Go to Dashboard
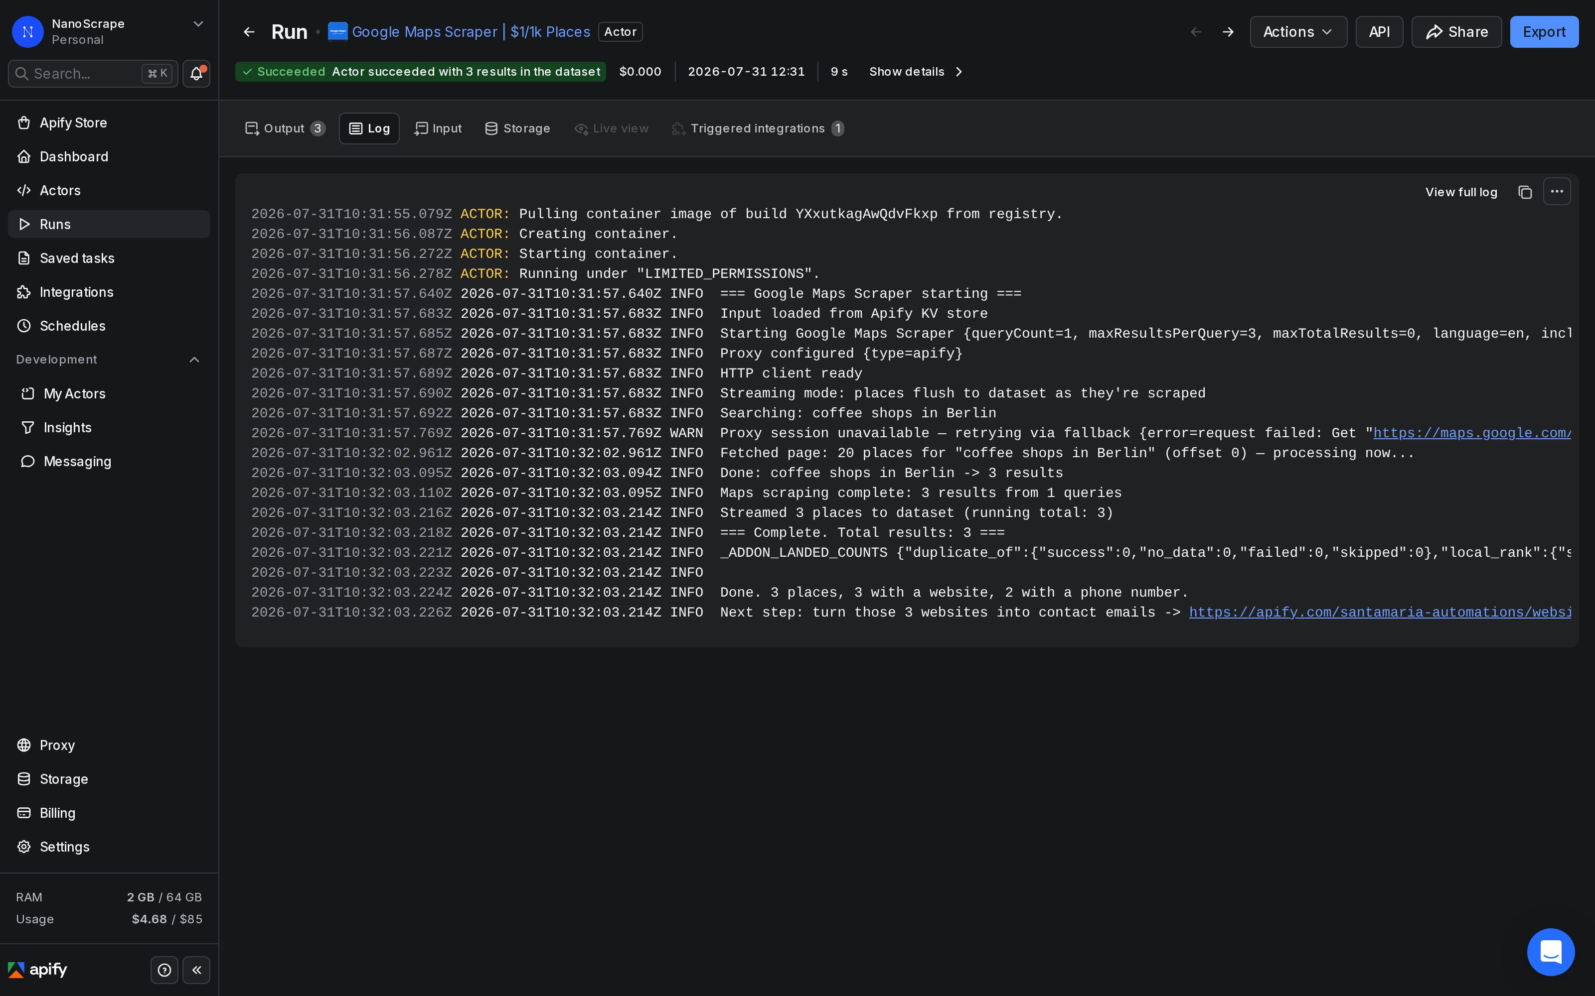The image size is (1595, 996). tap(109, 157)
